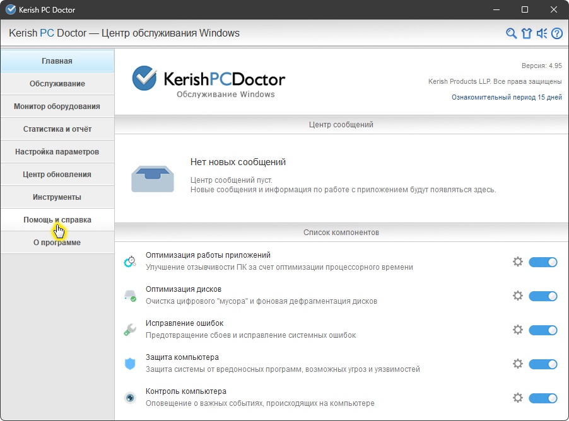
Task: Open Настройка параметров section
Action: (57, 152)
